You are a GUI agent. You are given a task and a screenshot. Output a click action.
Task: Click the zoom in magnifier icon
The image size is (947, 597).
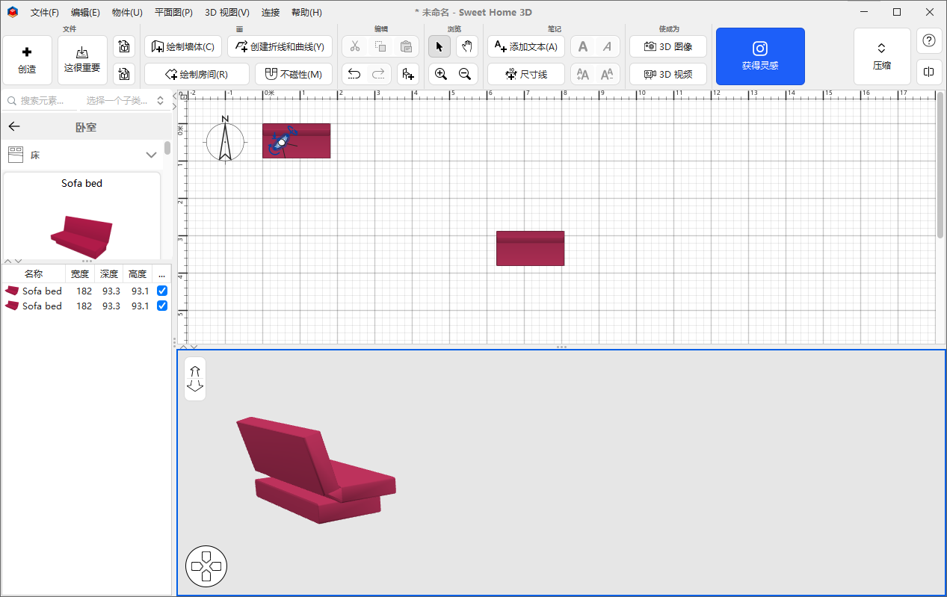point(440,74)
